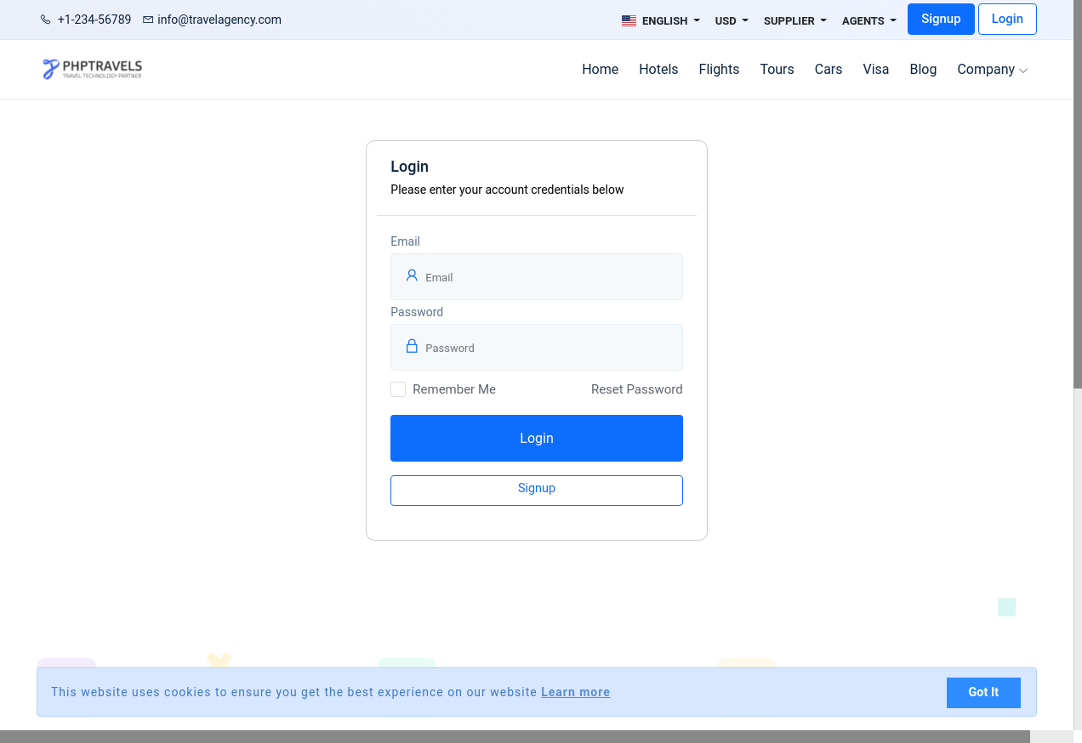The image size is (1082, 743).
Task: Click the envelope email icon
Action: tap(148, 20)
